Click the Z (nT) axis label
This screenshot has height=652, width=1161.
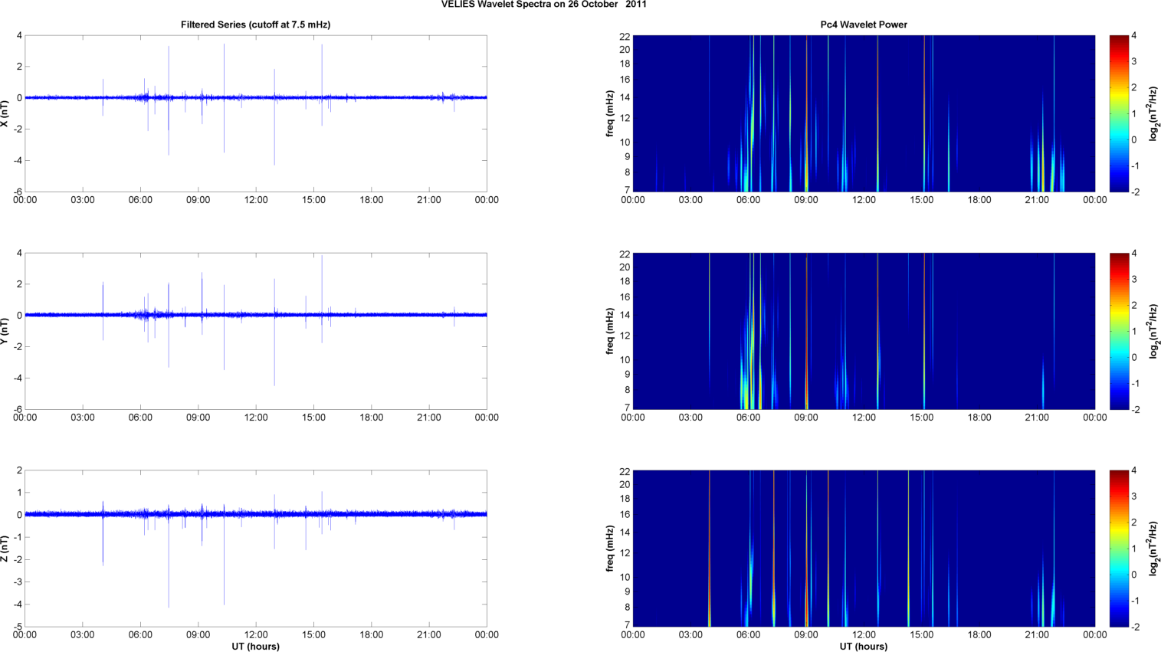(5, 549)
